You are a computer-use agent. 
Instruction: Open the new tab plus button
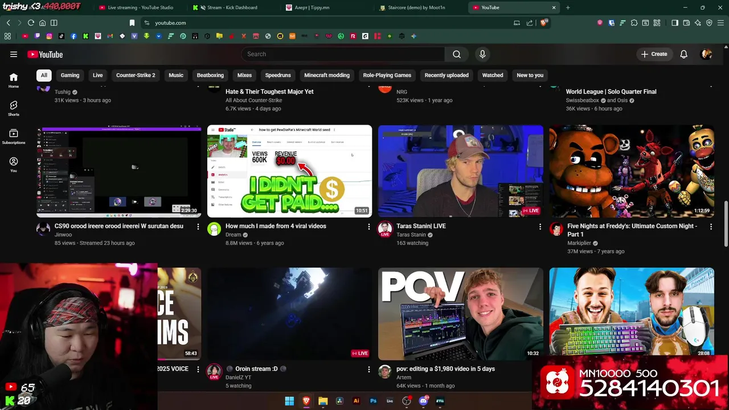click(568, 7)
